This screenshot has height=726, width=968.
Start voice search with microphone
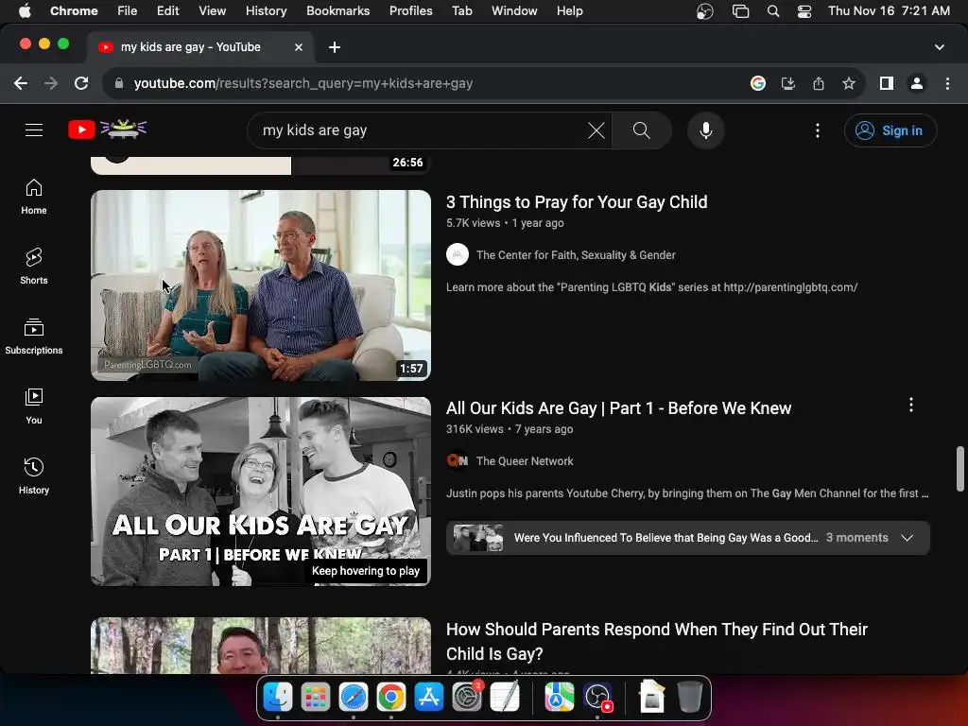pyautogui.click(x=705, y=130)
